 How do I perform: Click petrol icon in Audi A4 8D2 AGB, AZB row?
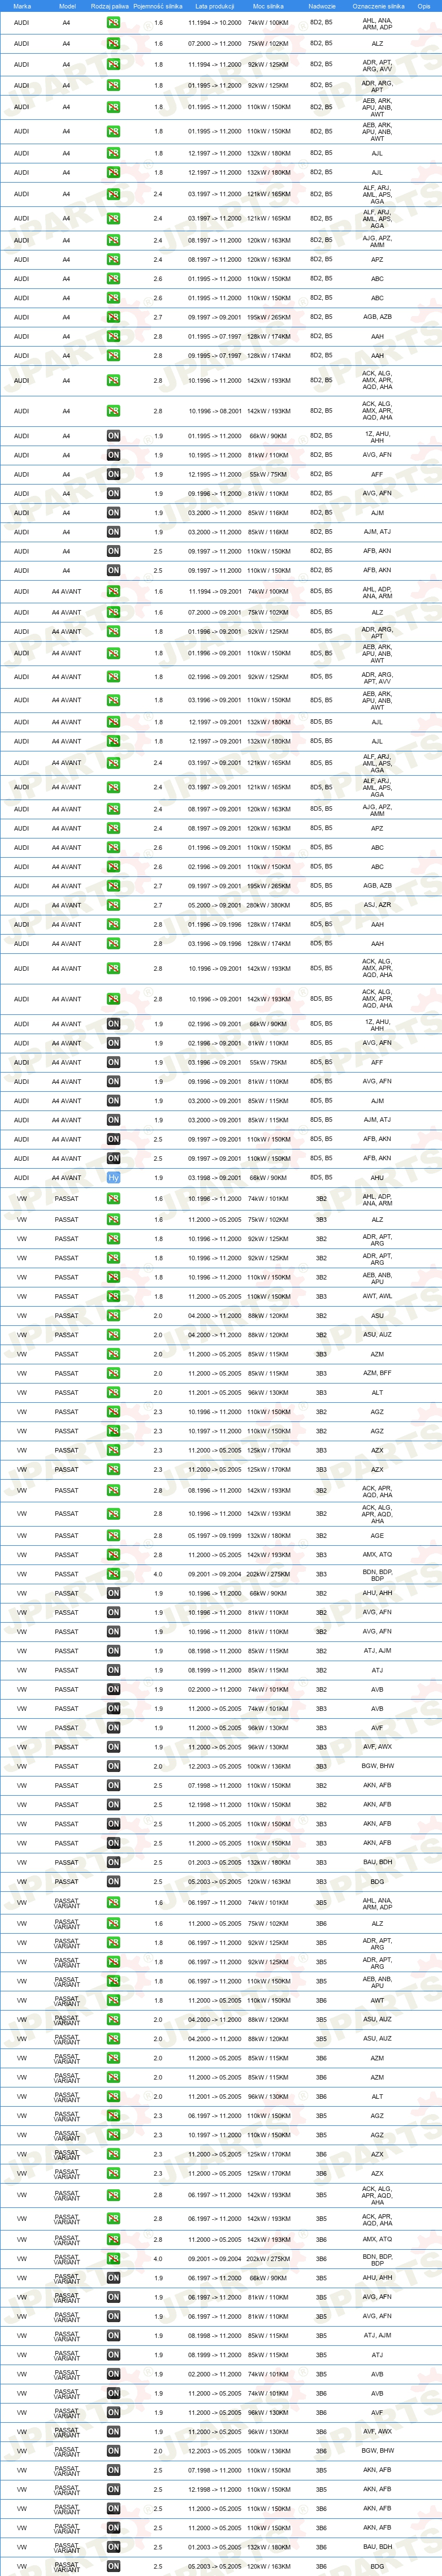(x=113, y=317)
